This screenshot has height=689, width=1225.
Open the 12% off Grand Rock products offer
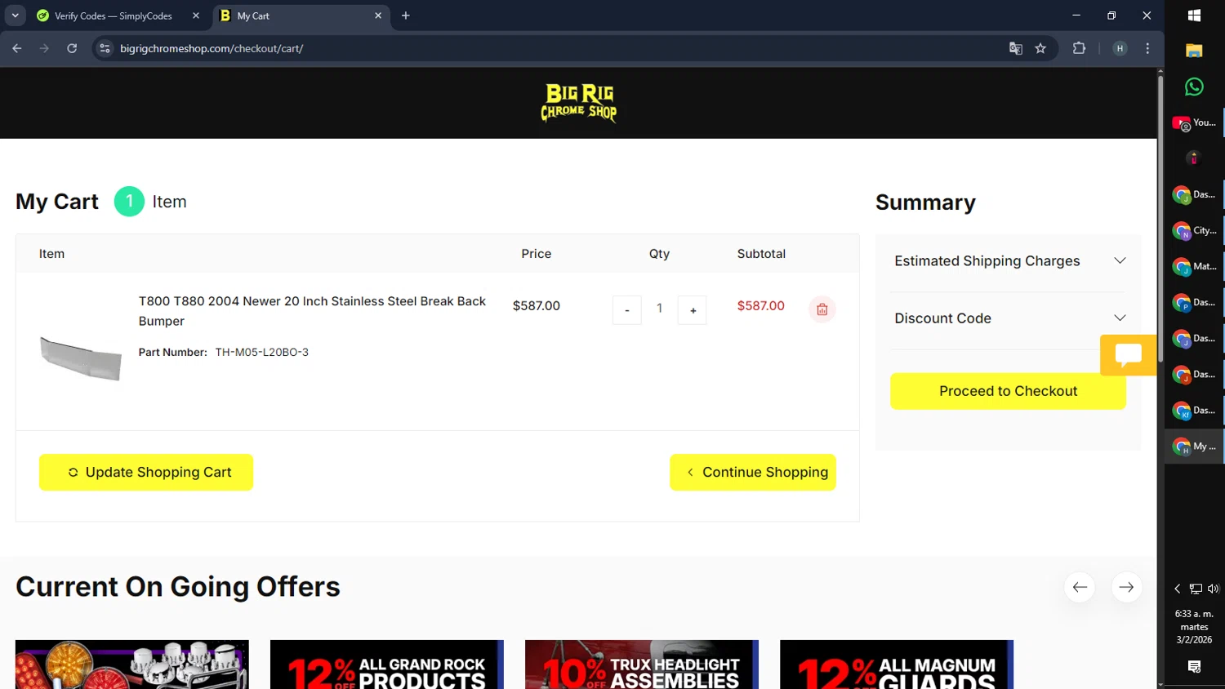coord(387,665)
